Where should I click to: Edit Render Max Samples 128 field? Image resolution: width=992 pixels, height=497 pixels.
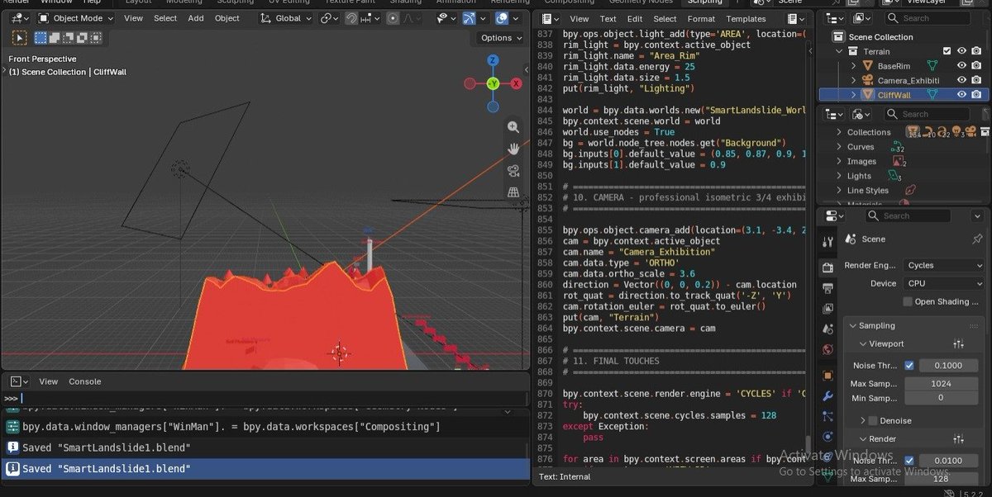(941, 479)
